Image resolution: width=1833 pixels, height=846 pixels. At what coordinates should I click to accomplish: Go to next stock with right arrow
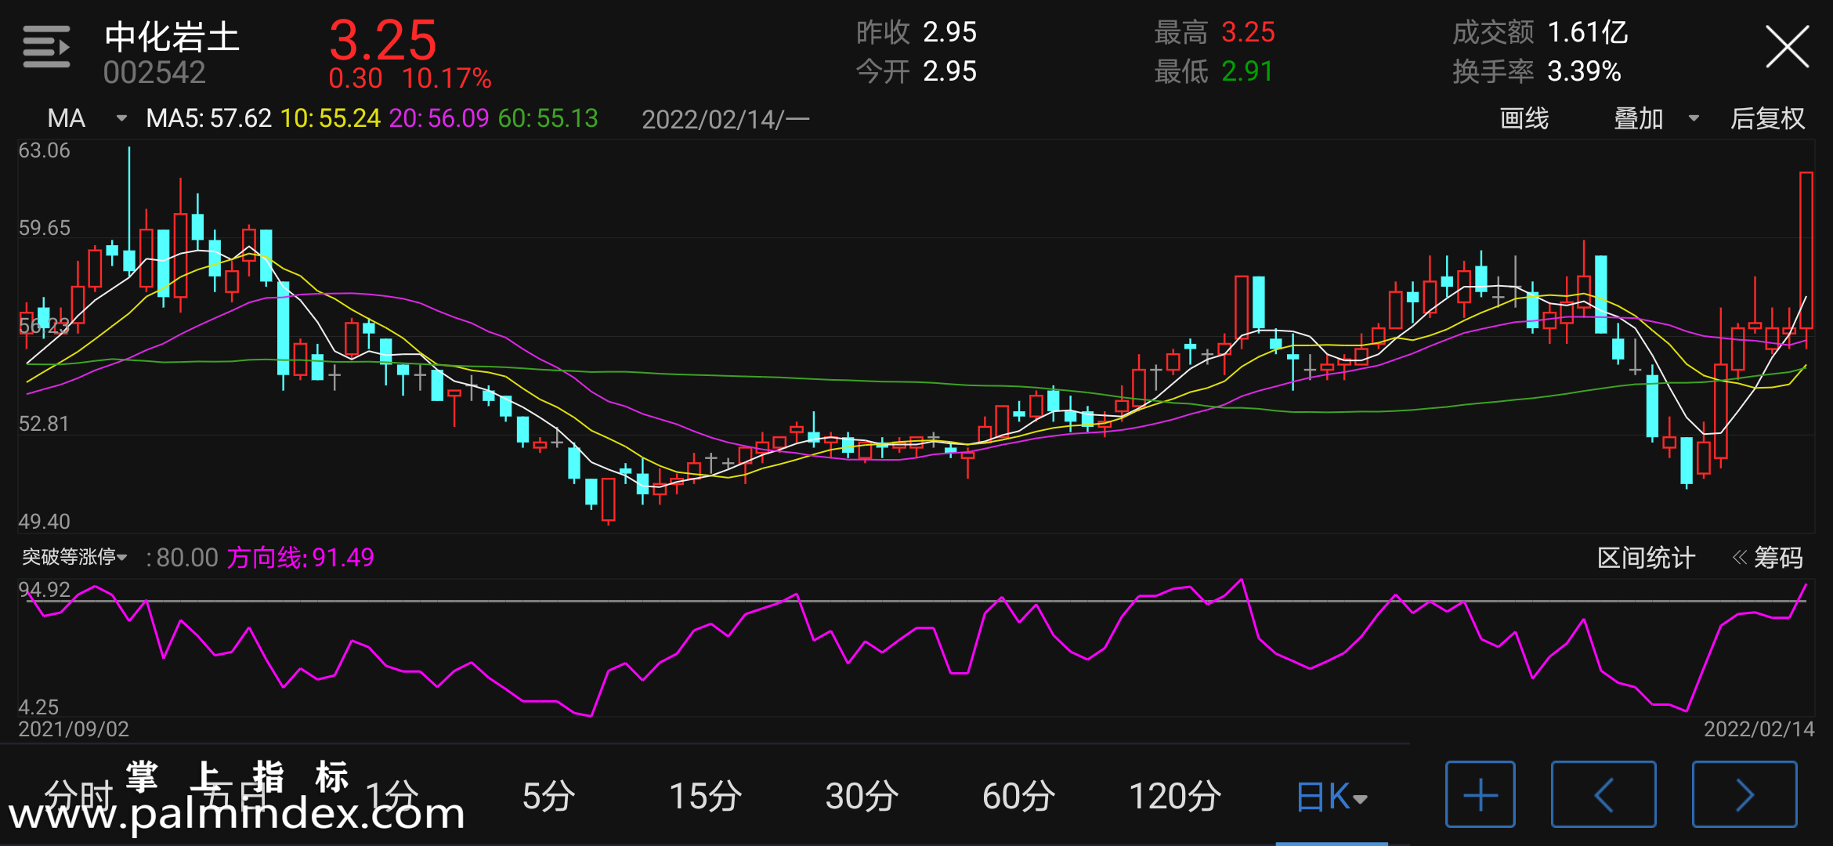pyautogui.click(x=1744, y=794)
